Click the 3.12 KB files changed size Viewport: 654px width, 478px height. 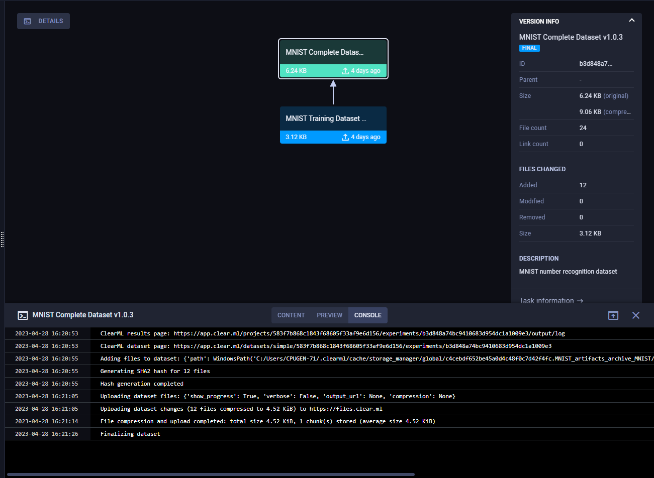(590, 233)
